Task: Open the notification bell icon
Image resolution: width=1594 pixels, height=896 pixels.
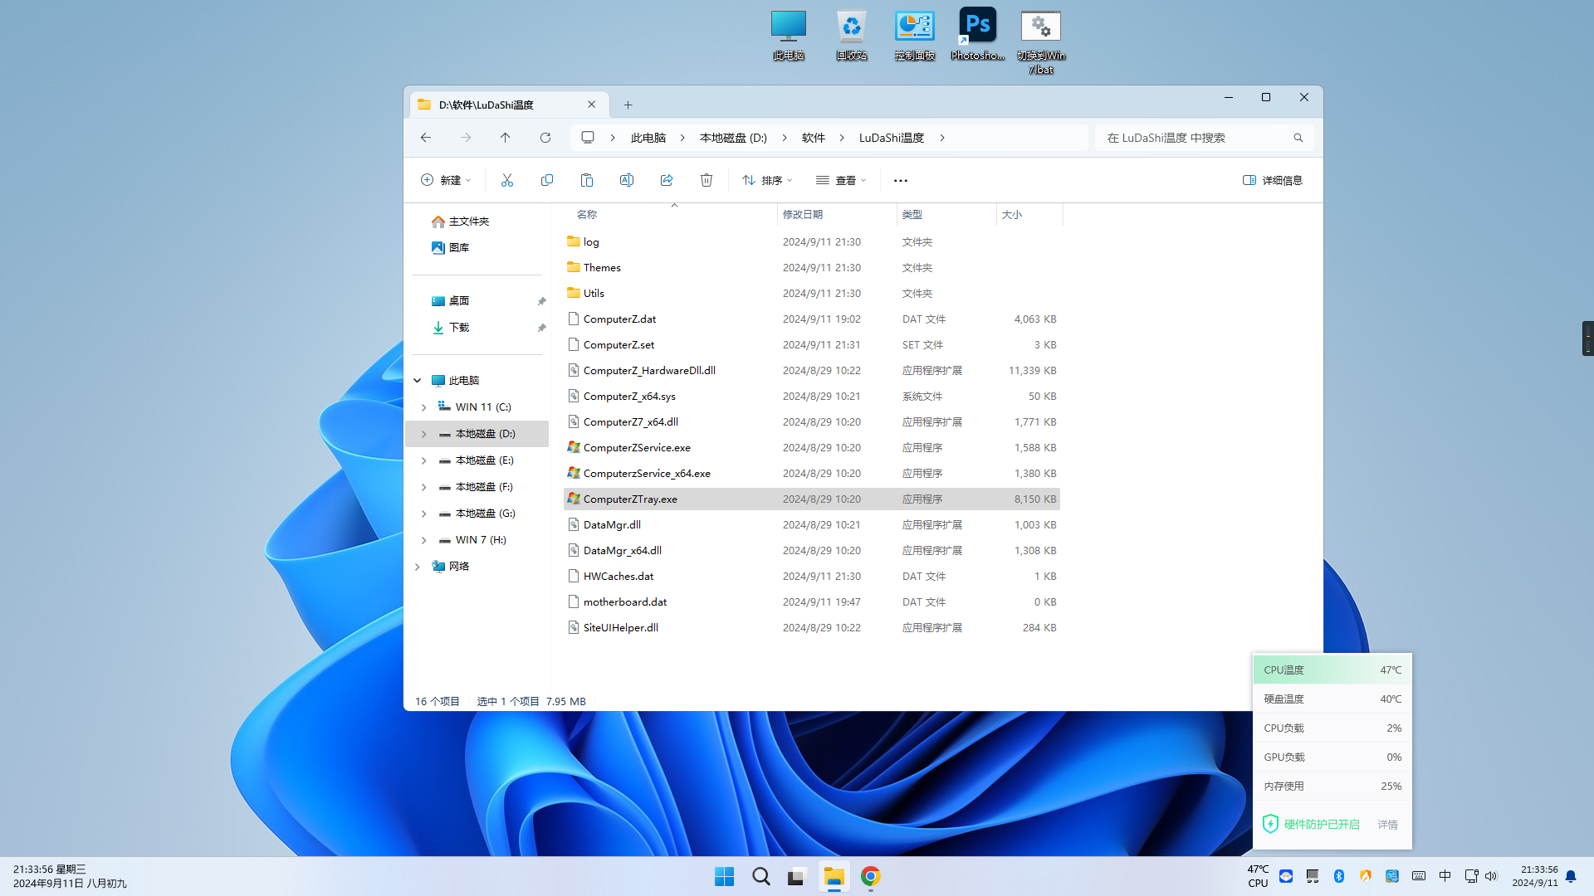Action: (x=1571, y=876)
